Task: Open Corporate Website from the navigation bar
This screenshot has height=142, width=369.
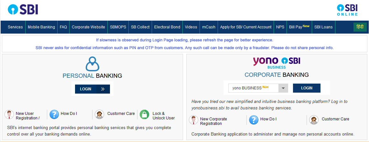Action: click(89, 27)
